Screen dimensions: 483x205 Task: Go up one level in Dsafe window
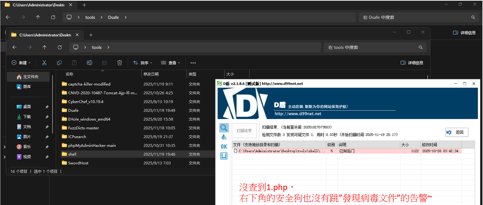[38, 17]
